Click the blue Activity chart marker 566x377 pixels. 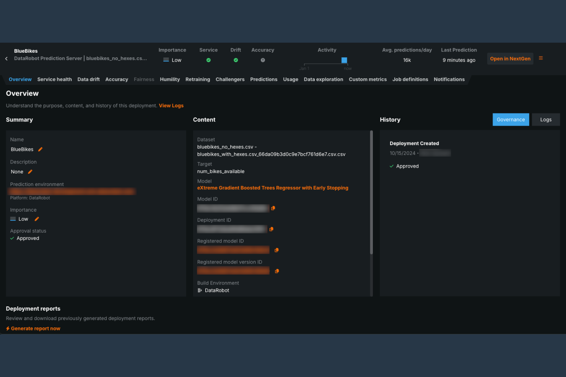(344, 60)
